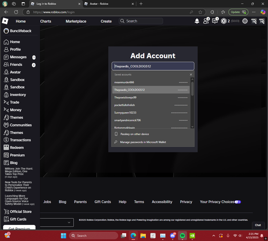The image size is (268, 241).
Task: Switch to Log in to Roblox tab
Action: pyautogui.click(x=56, y=4)
